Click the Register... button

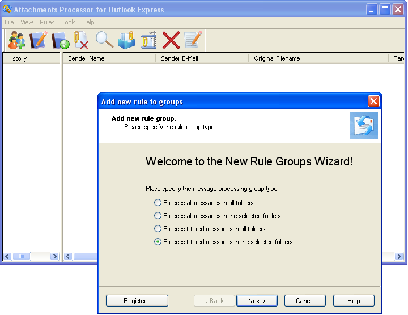137,301
